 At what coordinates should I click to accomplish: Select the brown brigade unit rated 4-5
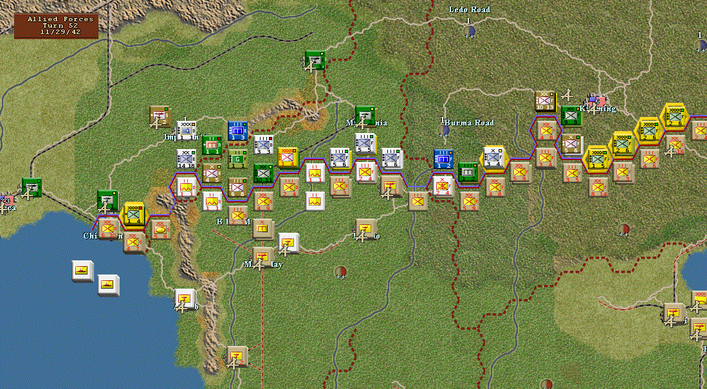[212, 173]
